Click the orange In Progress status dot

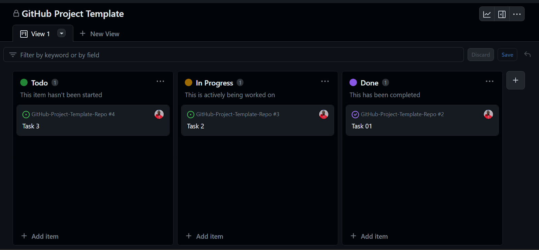[x=189, y=82]
